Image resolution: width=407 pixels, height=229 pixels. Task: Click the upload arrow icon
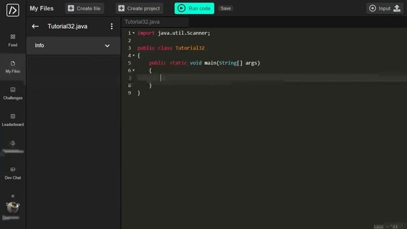tap(397, 8)
